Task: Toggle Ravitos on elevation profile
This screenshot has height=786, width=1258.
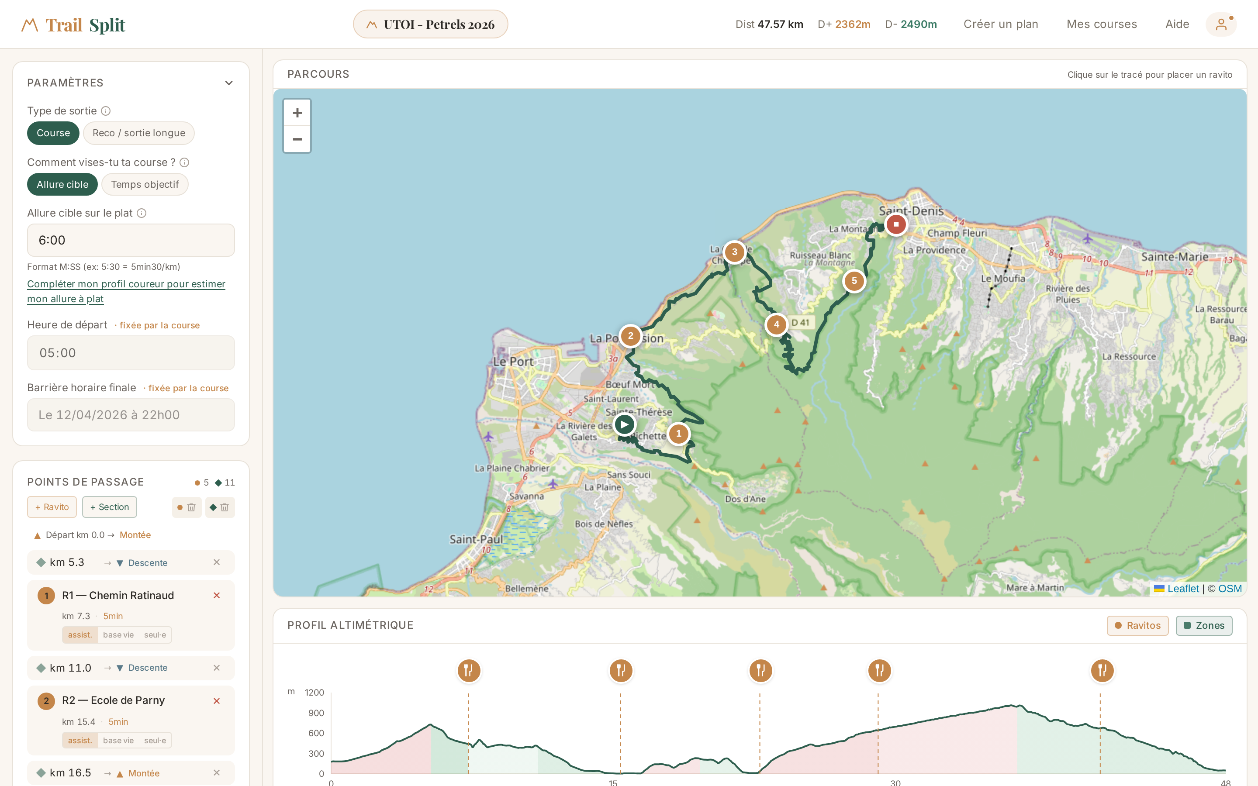Action: 1137,626
